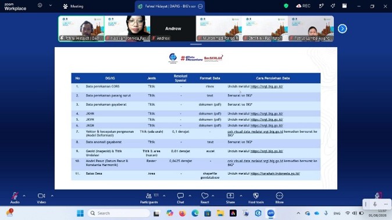Click the green encryption shield icon
The image size is (392, 220).
pos(286,6)
